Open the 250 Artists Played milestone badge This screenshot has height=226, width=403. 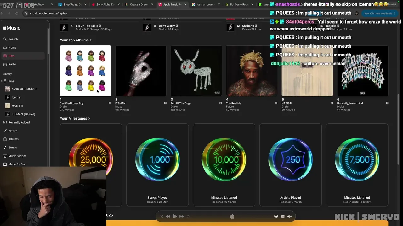click(291, 165)
